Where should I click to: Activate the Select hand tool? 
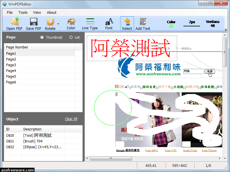tap(127, 24)
